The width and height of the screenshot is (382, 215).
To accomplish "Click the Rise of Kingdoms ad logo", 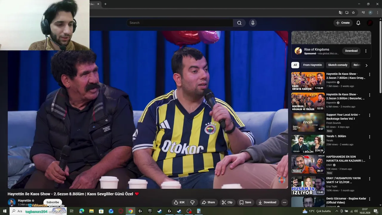I will tap(298, 51).
